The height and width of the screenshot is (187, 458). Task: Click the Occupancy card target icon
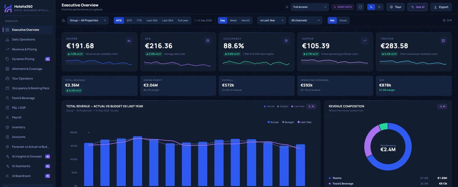pos(286,41)
